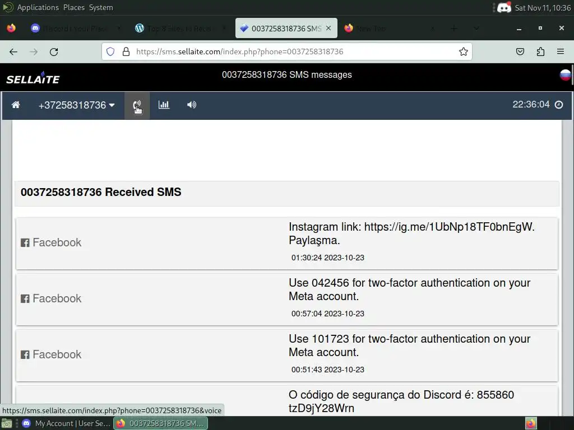The image size is (574, 430).
Task: Open the tracking protection shield icon
Action: (x=110, y=52)
